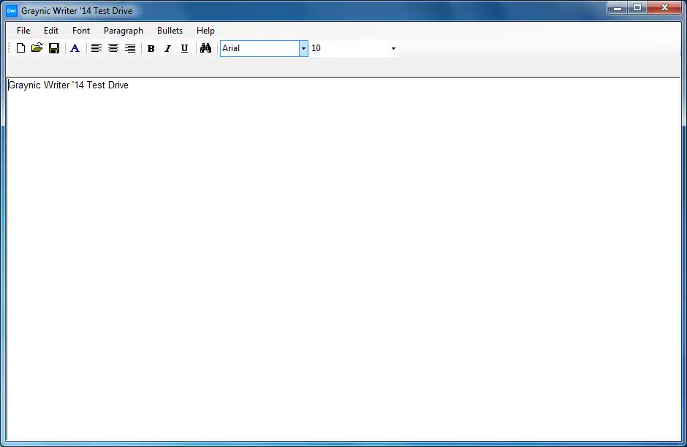Screen dimensions: 687x447
Task: Open the Font menu
Action: coord(81,31)
